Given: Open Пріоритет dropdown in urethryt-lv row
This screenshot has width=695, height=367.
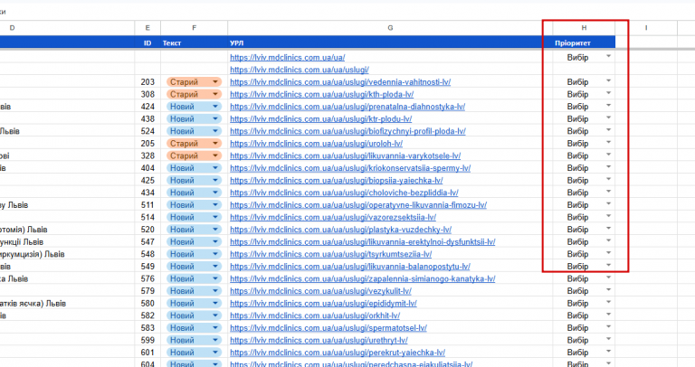Looking at the screenshot, I should pyautogui.click(x=608, y=339).
